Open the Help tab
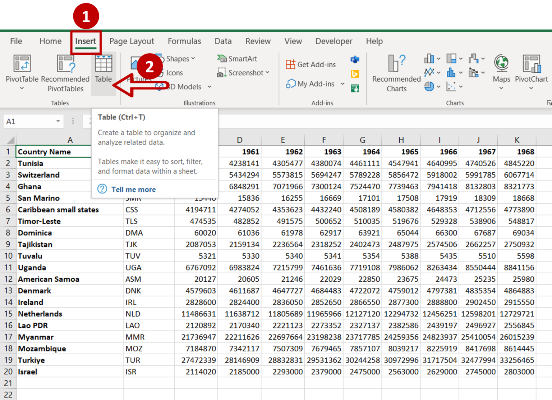The width and height of the screenshot is (552, 400). 374,41
